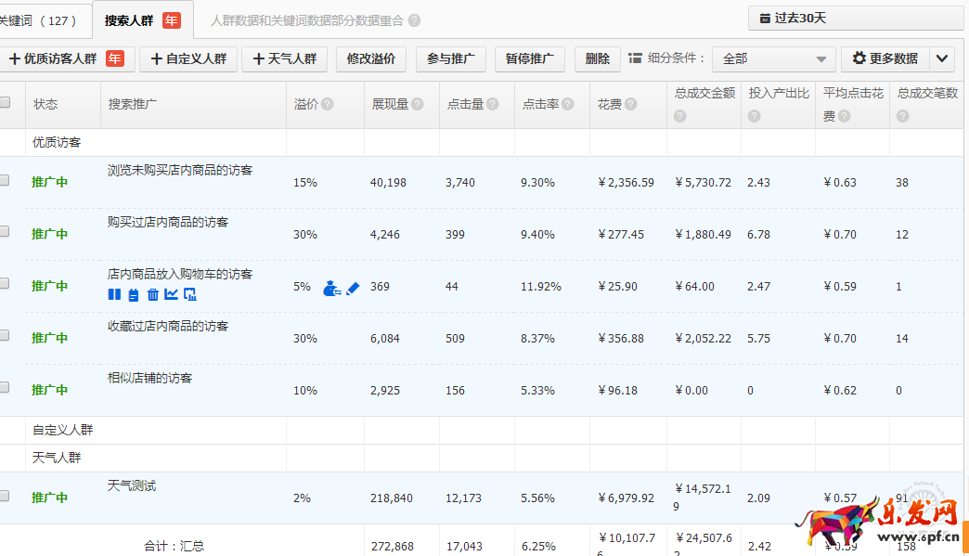Screen dimensions: 969x556
Task: Click the money bag icon beside 5% premium
Action: pos(331,289)
